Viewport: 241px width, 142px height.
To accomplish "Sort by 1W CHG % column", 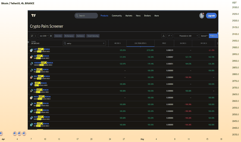I will [204, 43].
